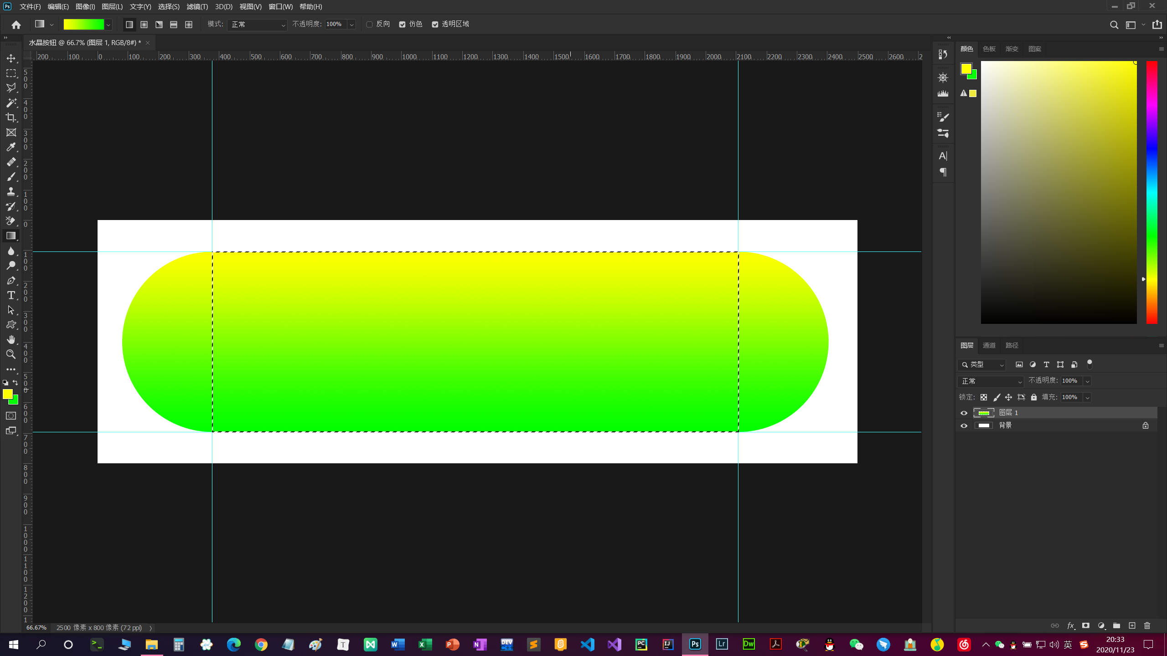Open the tool preset picker arrow
Viewport: 1167px width, 656px height.
pos(52,25)
